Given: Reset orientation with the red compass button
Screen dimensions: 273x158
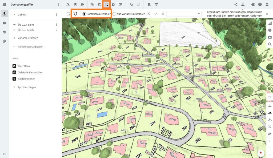Looking at the screenshot, I should point(260,153).
